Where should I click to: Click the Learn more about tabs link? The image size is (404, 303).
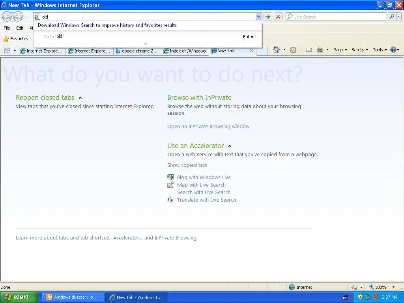tap(106, 238)
